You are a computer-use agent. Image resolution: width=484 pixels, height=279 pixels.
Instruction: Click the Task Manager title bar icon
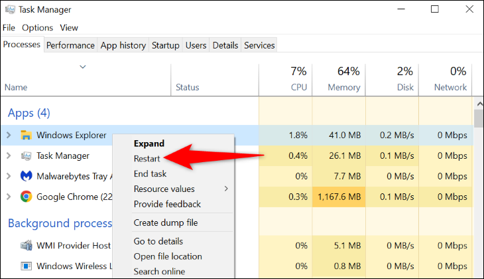(x=10, y=9)
